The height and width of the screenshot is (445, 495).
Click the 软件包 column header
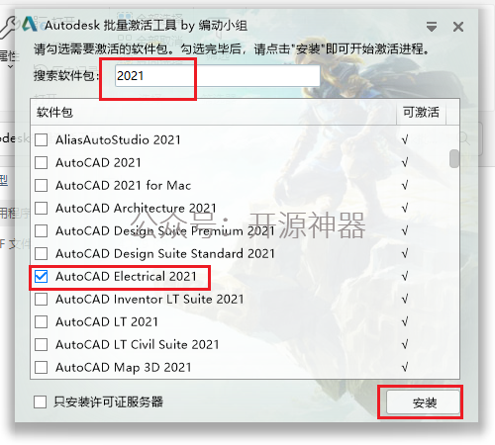pyautogui.click(x=213, y=113)
